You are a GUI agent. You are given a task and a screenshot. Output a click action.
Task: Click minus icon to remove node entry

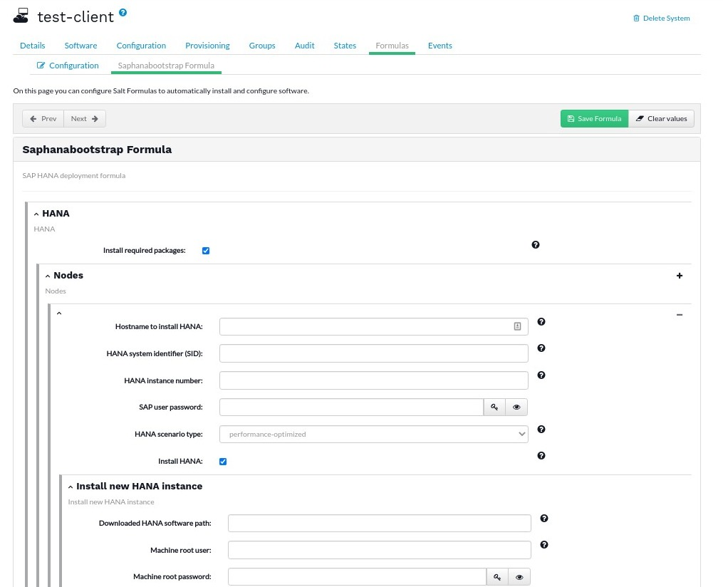coord(679,314)
